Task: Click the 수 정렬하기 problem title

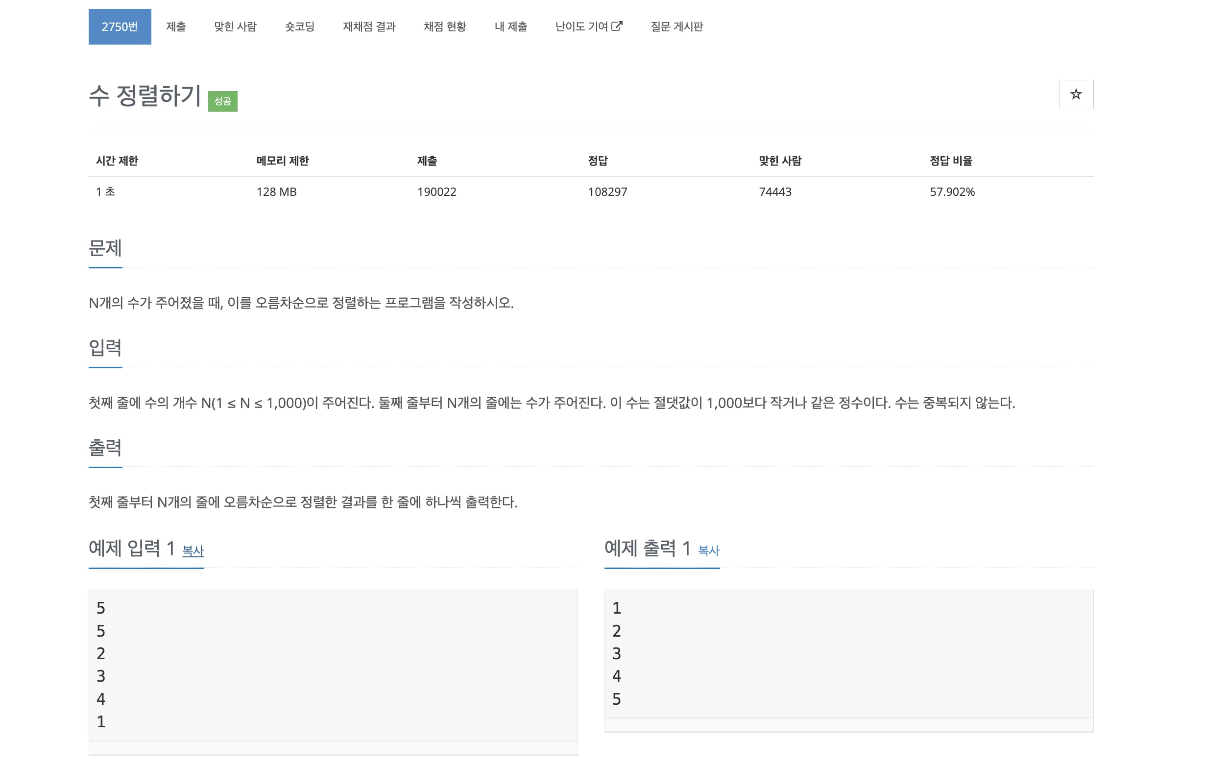Action: click(145, 95)
